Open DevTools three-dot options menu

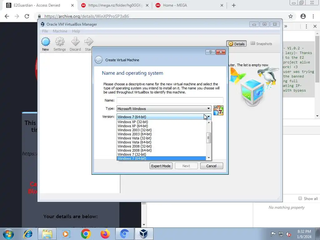click(306, 26)
